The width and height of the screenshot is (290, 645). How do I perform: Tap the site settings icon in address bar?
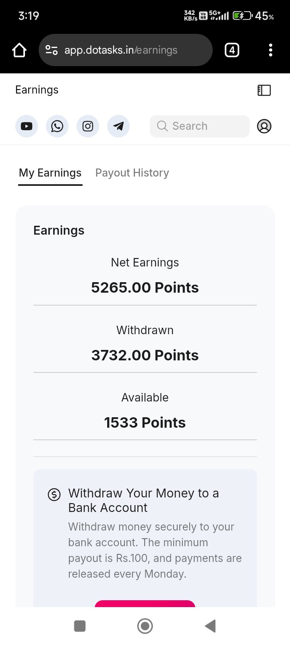point(52,50)
